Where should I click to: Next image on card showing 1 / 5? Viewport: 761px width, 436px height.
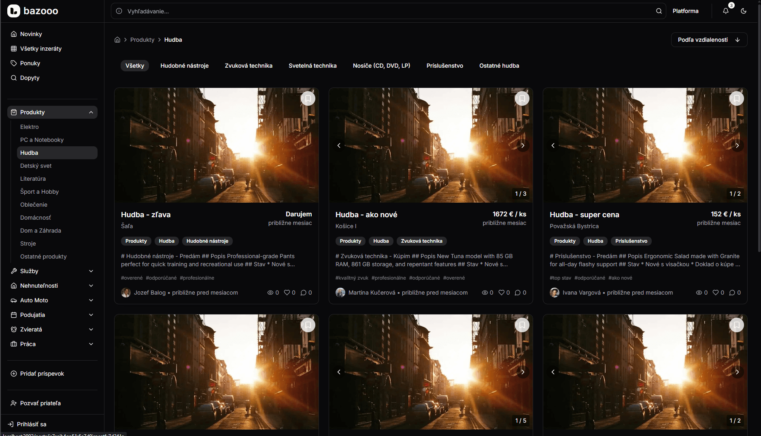coord(523,372)
